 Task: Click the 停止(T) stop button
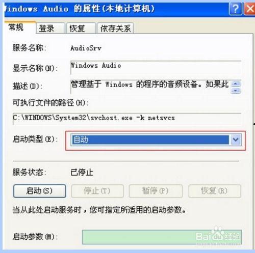(97, 191)
